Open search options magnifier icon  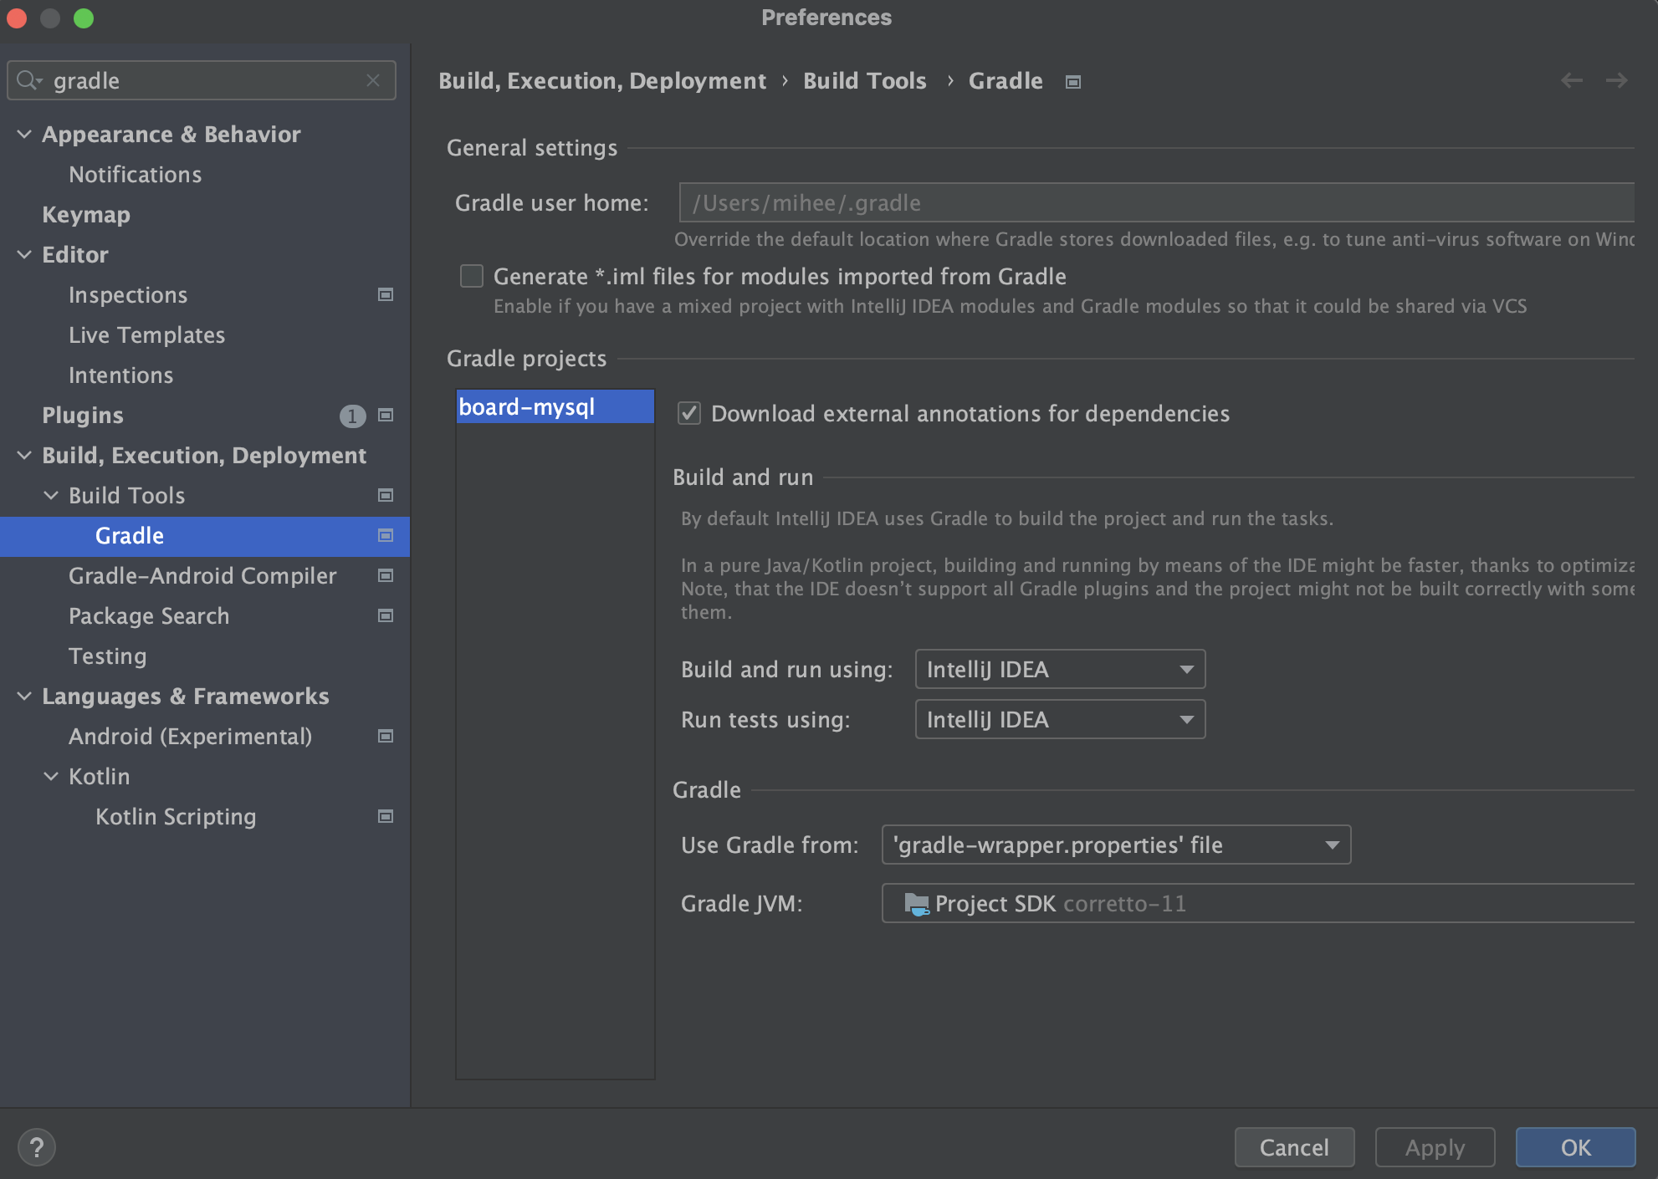(28, 80)
